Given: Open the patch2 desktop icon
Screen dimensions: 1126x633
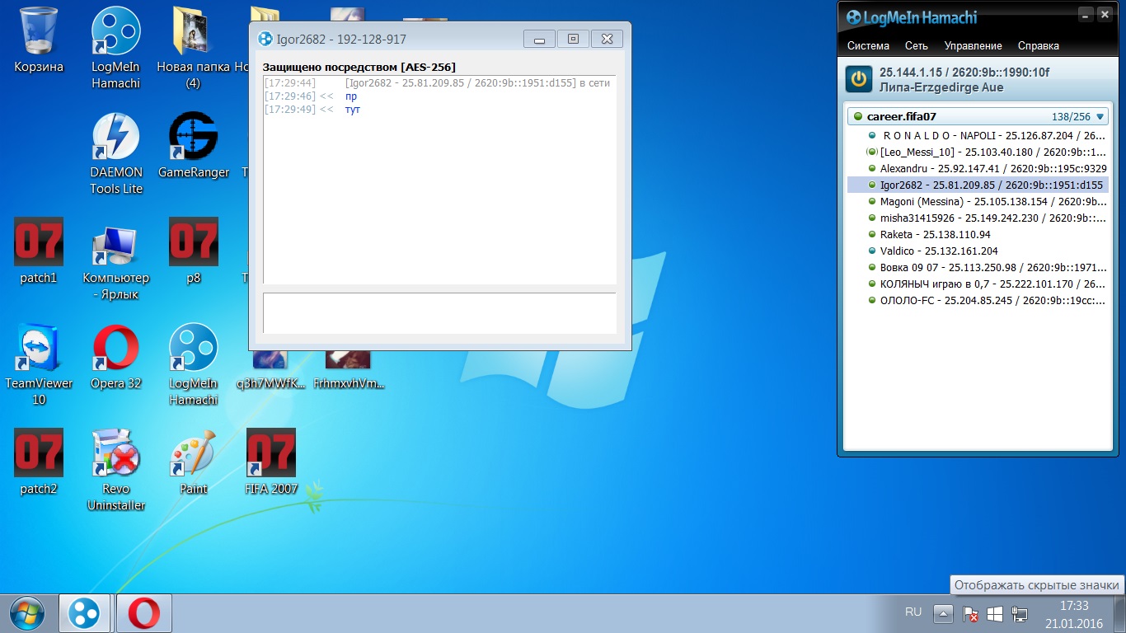Looking at the screenshot, I should coord(39,462).
